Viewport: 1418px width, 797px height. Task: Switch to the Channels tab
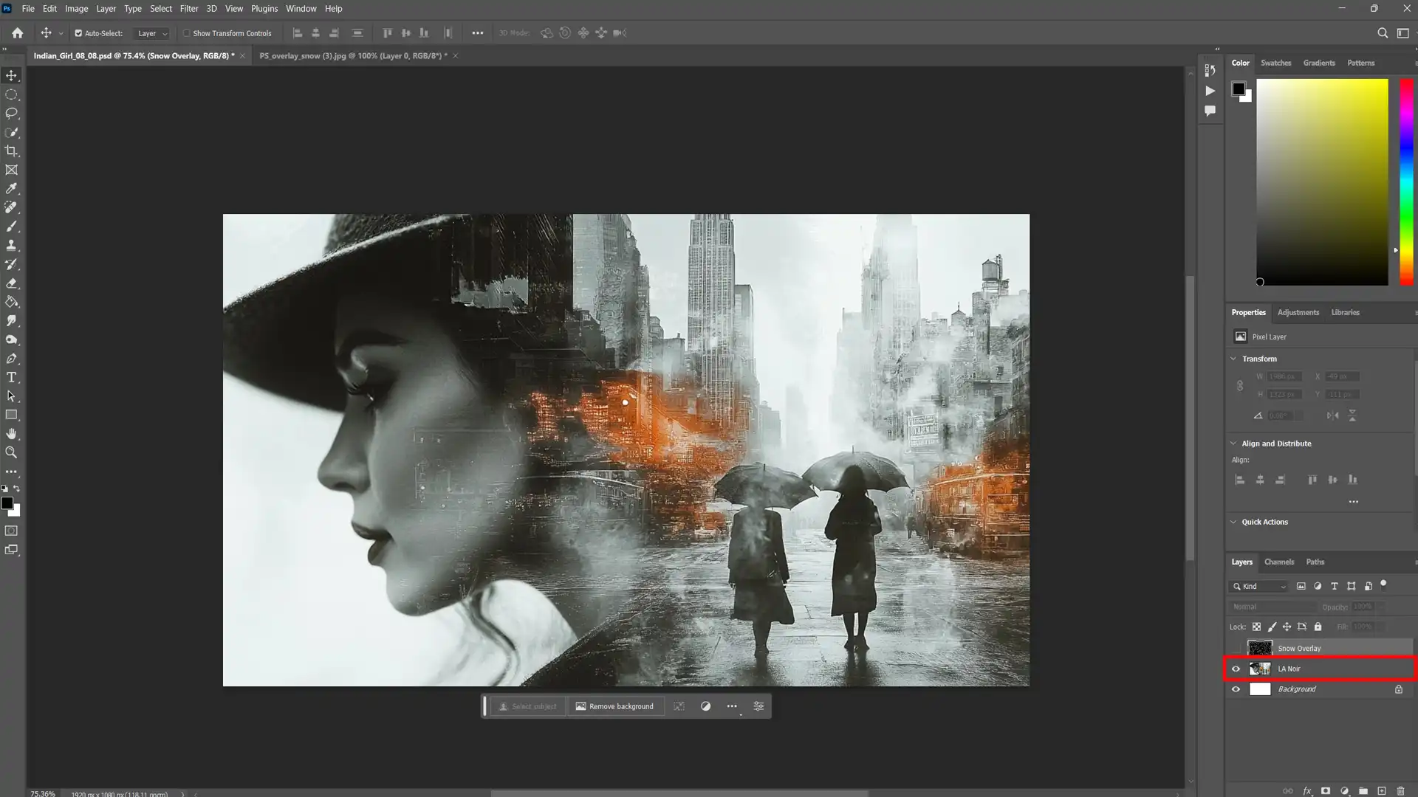pos(1278,562)
